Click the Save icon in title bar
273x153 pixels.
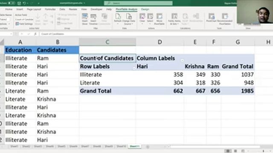coord(19,3)
